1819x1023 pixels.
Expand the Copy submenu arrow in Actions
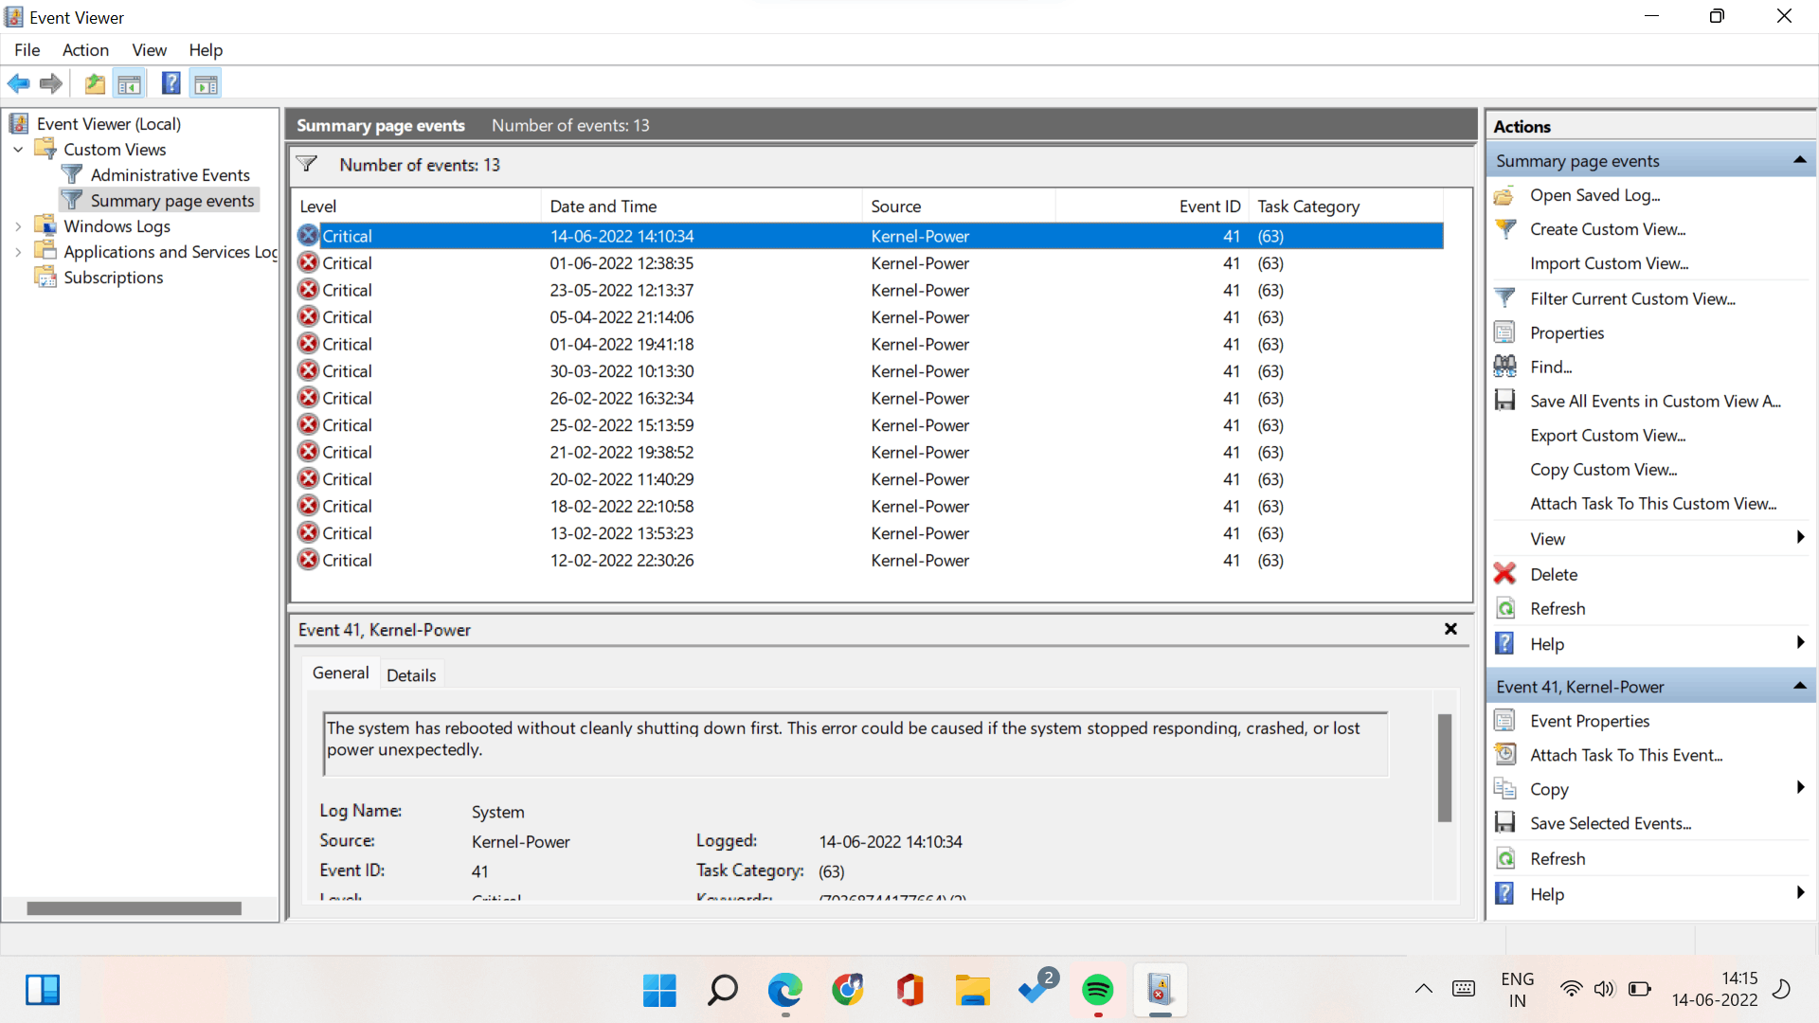1800,788
